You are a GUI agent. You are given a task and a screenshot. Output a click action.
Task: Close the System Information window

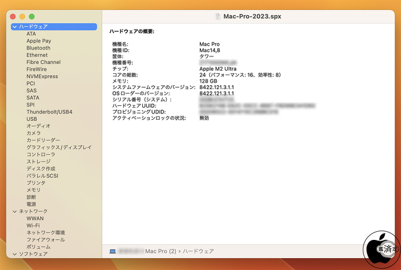click(13, 17)
